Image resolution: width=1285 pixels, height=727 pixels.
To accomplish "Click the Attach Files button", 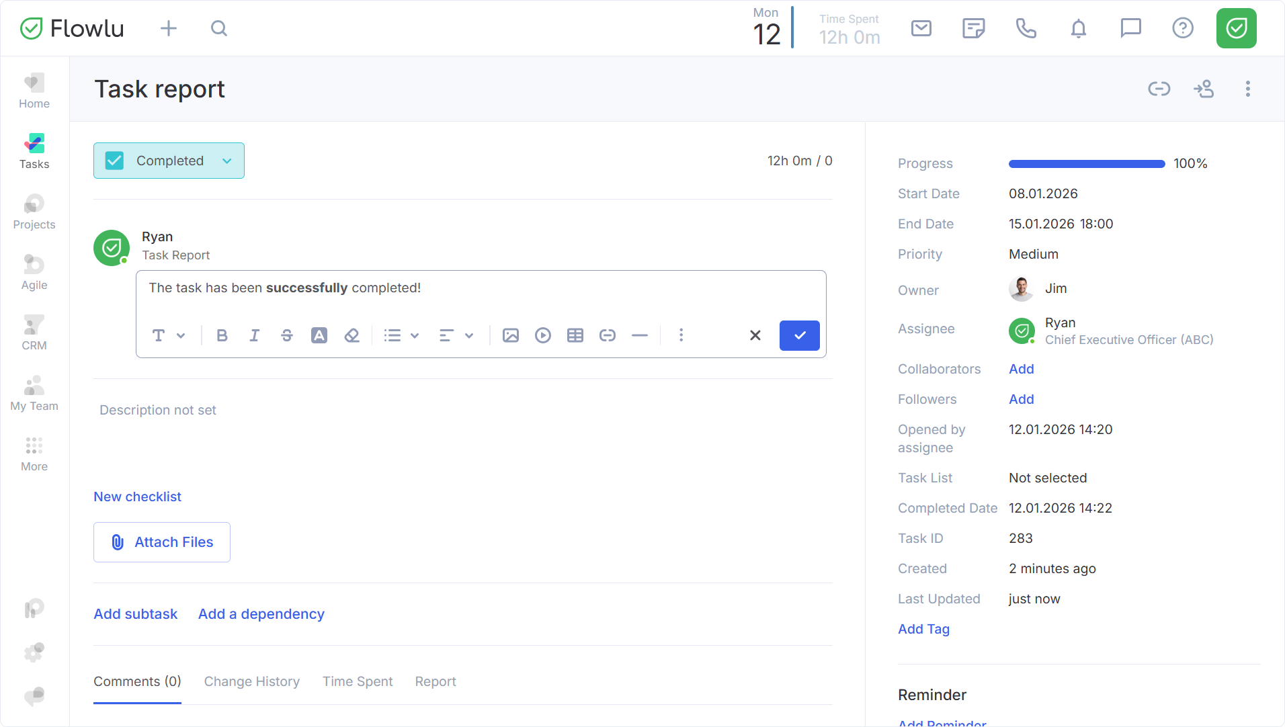I will tap(162, 542).
